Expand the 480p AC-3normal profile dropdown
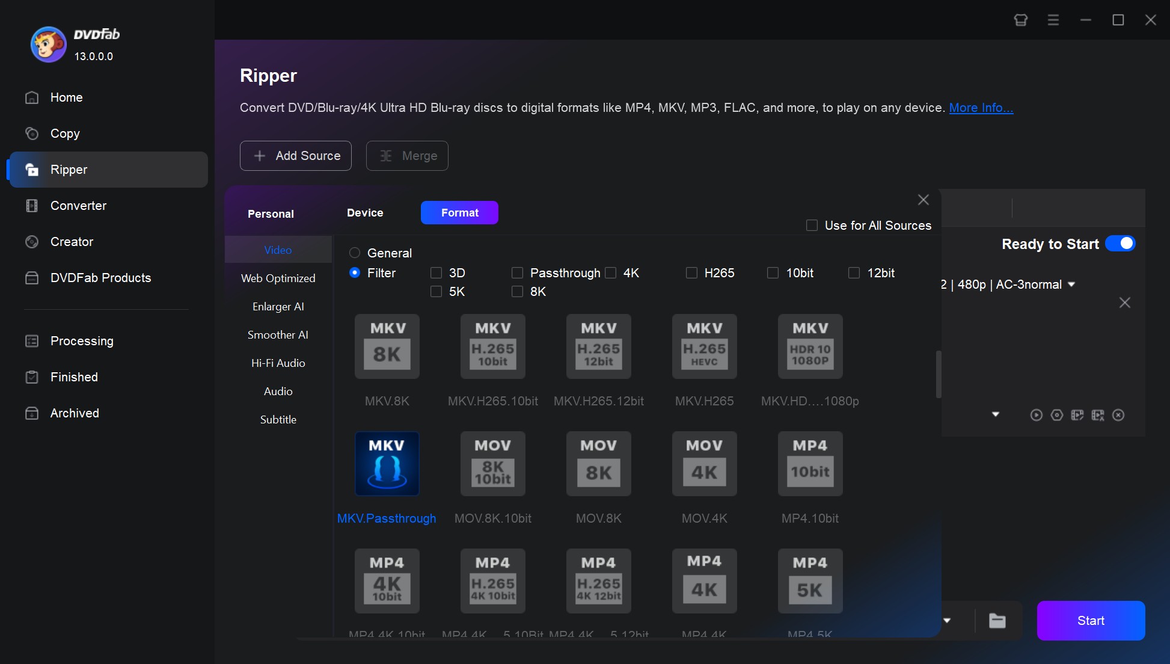Image resolution: width=1170 pixels, height=664 pixels. coord(1071,284)
